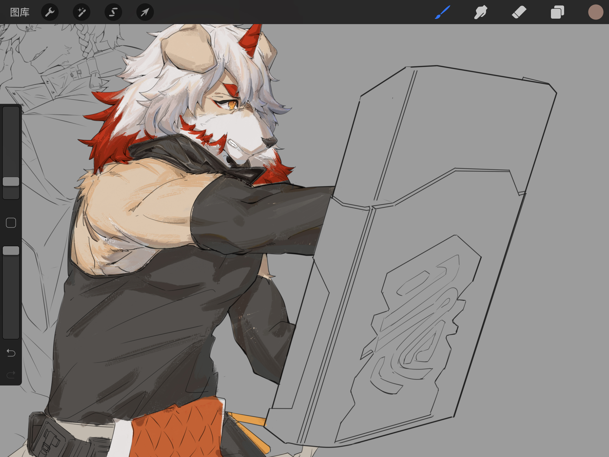Open the Layers panel
Image resolution: width=609 pixels, height=457 pixels.
[557, 12]
